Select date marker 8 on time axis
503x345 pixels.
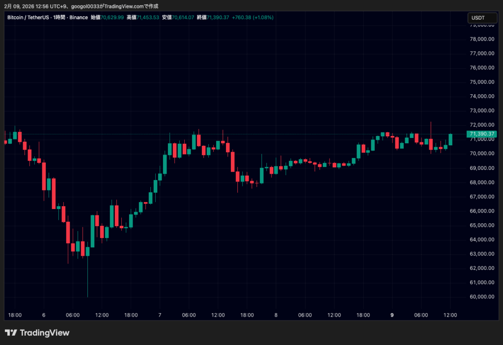[x=276, y=315]
